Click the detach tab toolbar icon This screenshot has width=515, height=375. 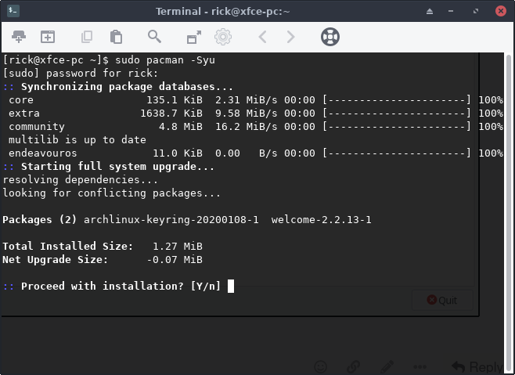[x=194, y=37]
